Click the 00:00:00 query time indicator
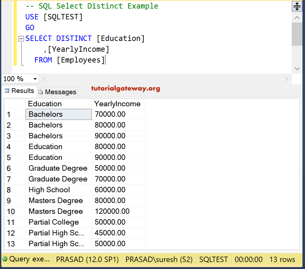305x269 pixels. point(249,259)
